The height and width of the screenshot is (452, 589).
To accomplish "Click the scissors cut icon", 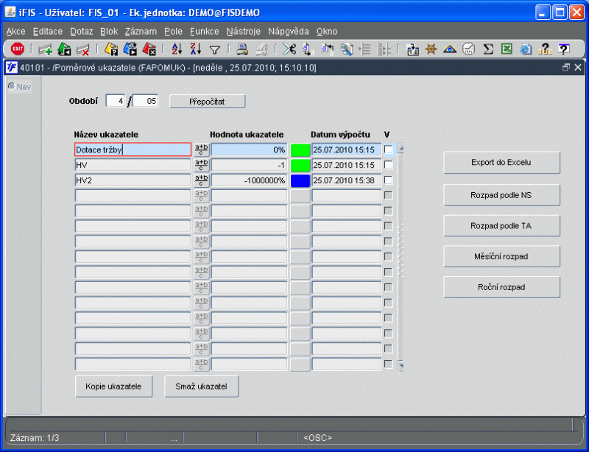I will (289, 49).
